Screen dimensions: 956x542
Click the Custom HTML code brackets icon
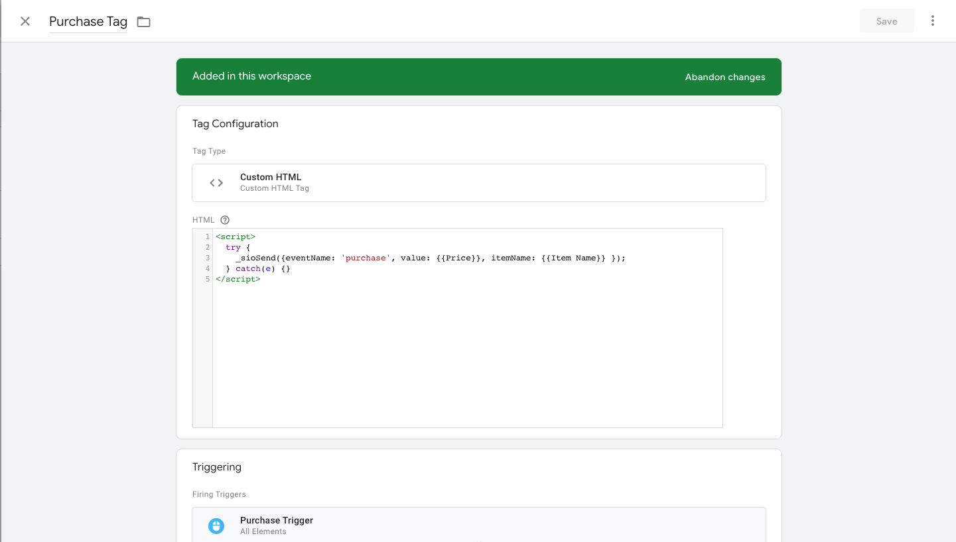pos(216,182)
